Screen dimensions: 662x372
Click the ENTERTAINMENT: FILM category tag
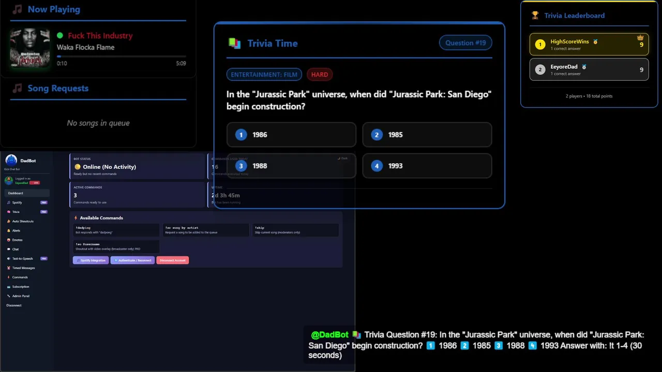coord(264,74)
